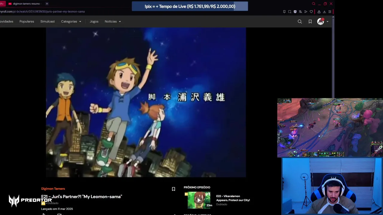
Task: Click the PRÓXIMO EPISÓDIO heading
Action: click(x=197, y=187)
